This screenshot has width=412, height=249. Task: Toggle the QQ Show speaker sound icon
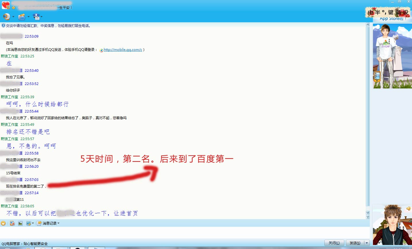pyautogui.click(x=408, y=209)
